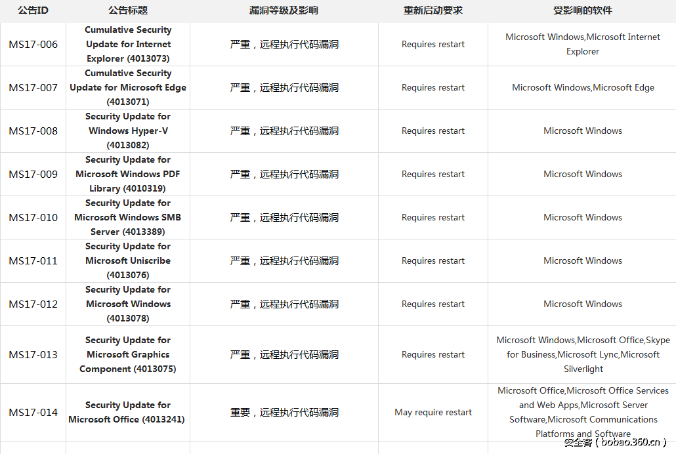Click Security Update for Microsoft Windows PDF Library
676x454 pixels.
pos(128,174)
